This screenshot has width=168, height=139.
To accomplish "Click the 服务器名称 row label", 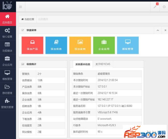I will [79, 106].
